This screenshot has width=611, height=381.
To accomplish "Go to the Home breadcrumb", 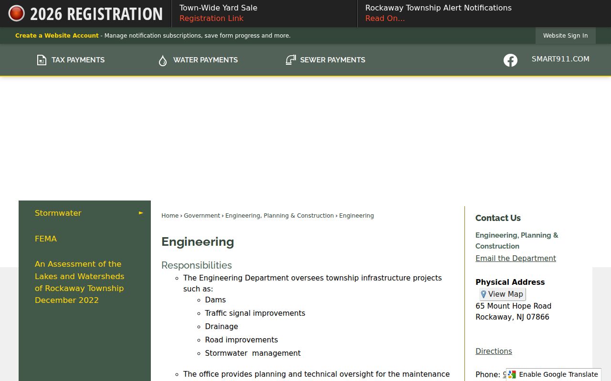I will pos(170,216).
